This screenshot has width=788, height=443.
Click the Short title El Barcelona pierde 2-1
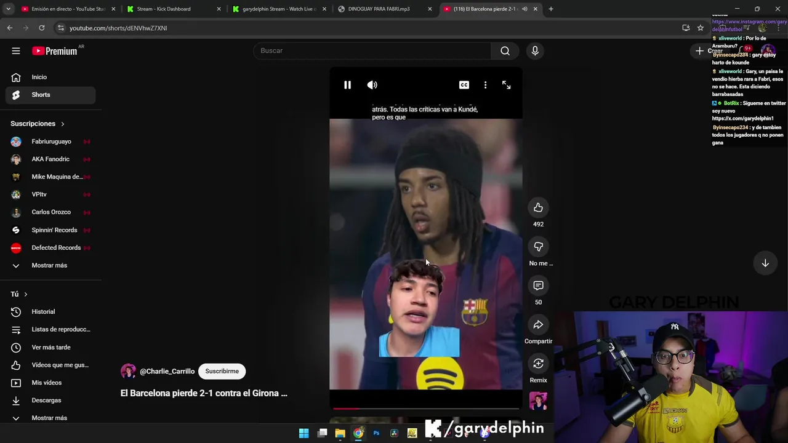click(x=204, y=393)
